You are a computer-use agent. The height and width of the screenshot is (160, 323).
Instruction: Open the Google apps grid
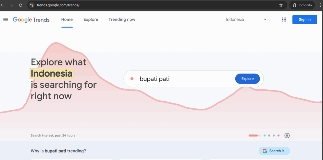[284, 19]
